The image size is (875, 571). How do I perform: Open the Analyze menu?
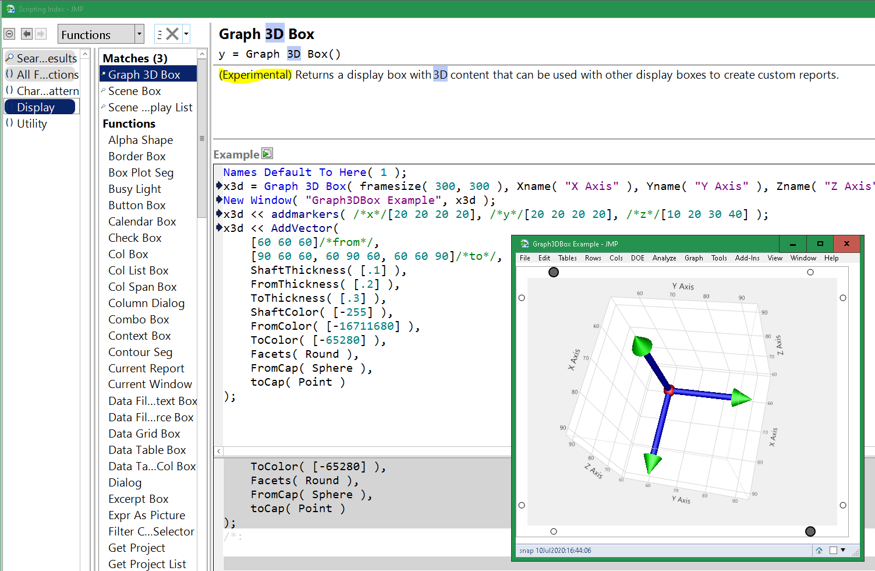tap(664, 258)
